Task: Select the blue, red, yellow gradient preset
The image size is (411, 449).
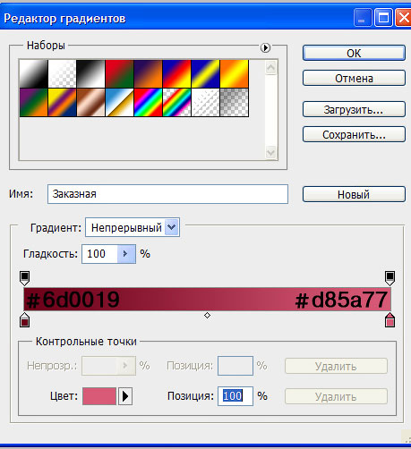Action: (x=177, y=73)
